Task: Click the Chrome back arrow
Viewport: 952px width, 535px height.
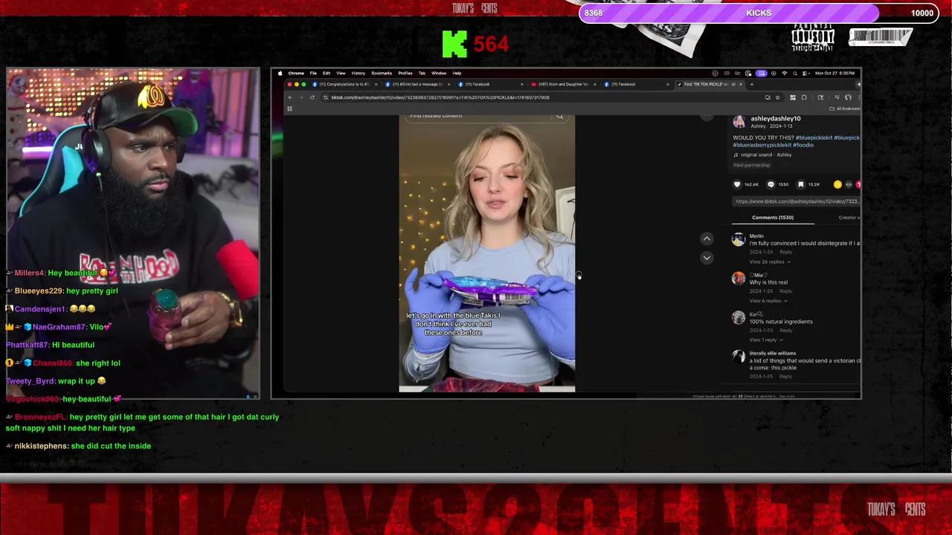Action: pyautogui.click(x=291, y=97)
